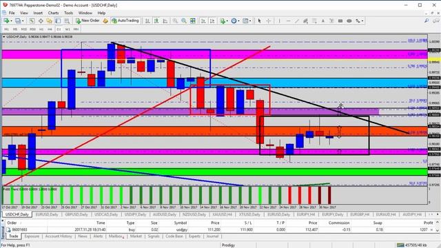Switch timeframe to W1
The height and width of the screenshot is (248, 441).
click(68, 29)
